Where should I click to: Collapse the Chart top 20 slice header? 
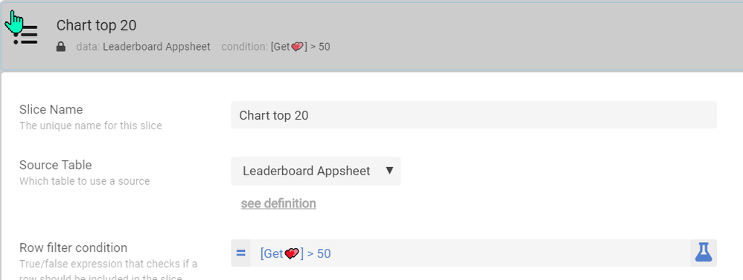pyautogui.click(x=371, y=36)
